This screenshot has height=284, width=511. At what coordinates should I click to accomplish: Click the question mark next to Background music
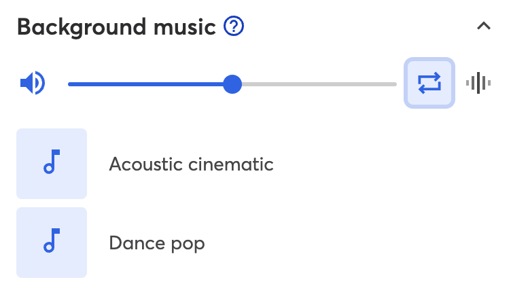click(x=234, y=26)
